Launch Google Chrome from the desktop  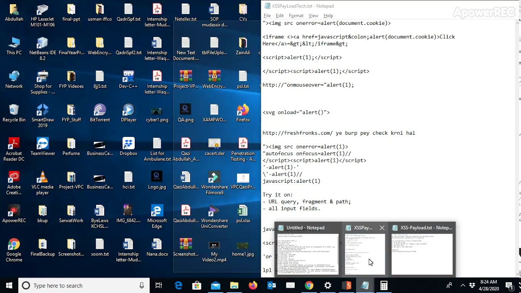coord(14,250)
